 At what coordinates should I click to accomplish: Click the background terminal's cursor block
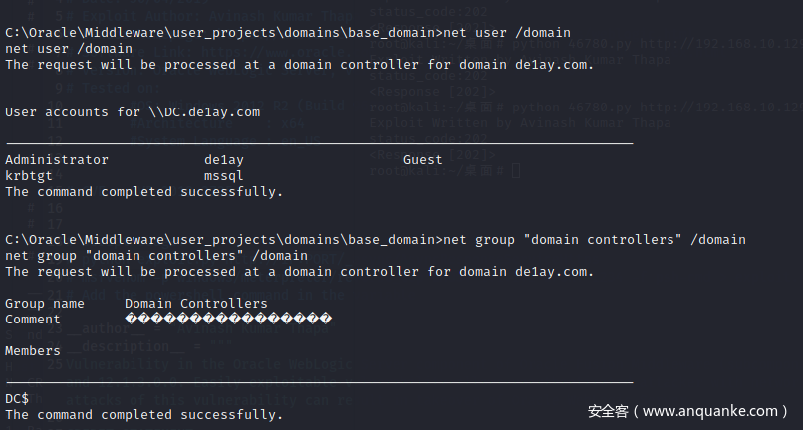point(515,171)
